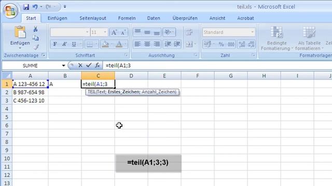Decrease the indent
The width and height of the screenshot is (332, 186).
(x=168, y=44)
